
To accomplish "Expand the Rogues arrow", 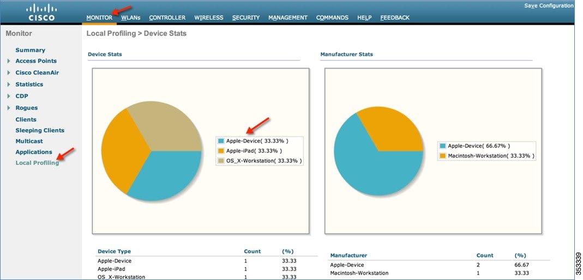I will point(9,108).
